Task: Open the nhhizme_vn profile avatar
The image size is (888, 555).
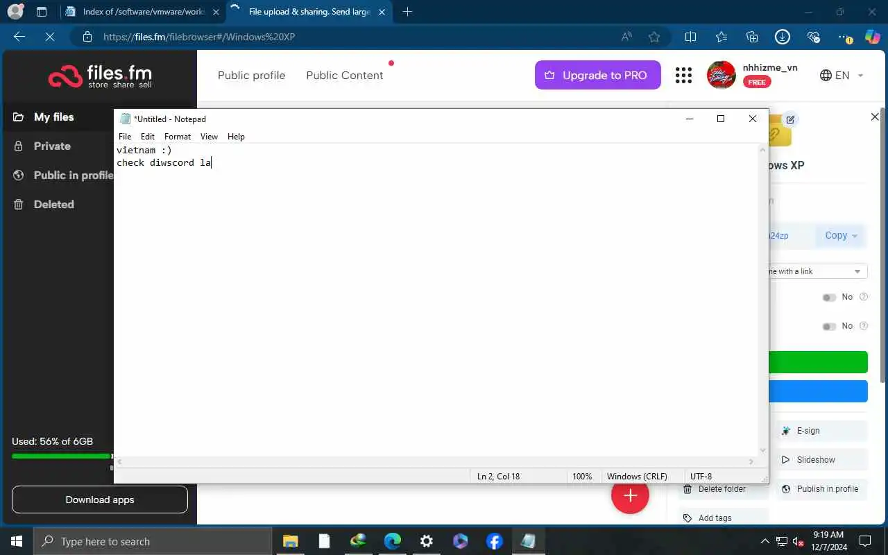Action: coord(721,75)
